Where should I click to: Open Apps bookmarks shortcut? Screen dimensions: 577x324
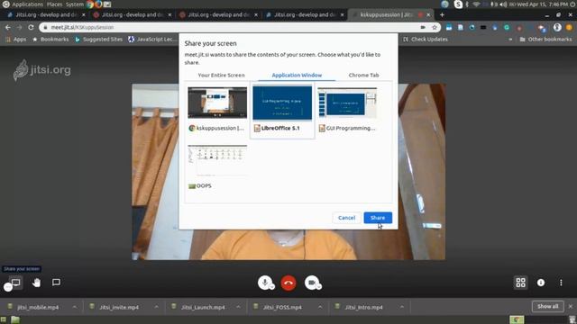pyautogui.click(x=16, y=39)
